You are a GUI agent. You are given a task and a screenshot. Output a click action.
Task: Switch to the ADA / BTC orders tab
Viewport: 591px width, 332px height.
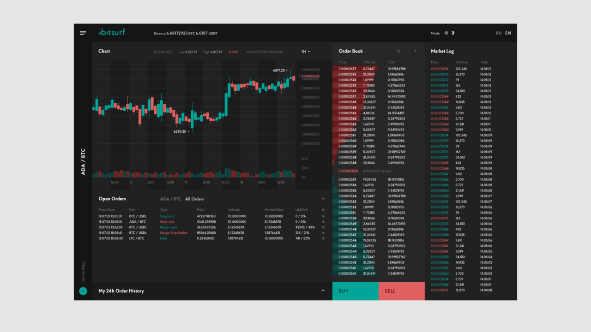(x=170, y=199)
